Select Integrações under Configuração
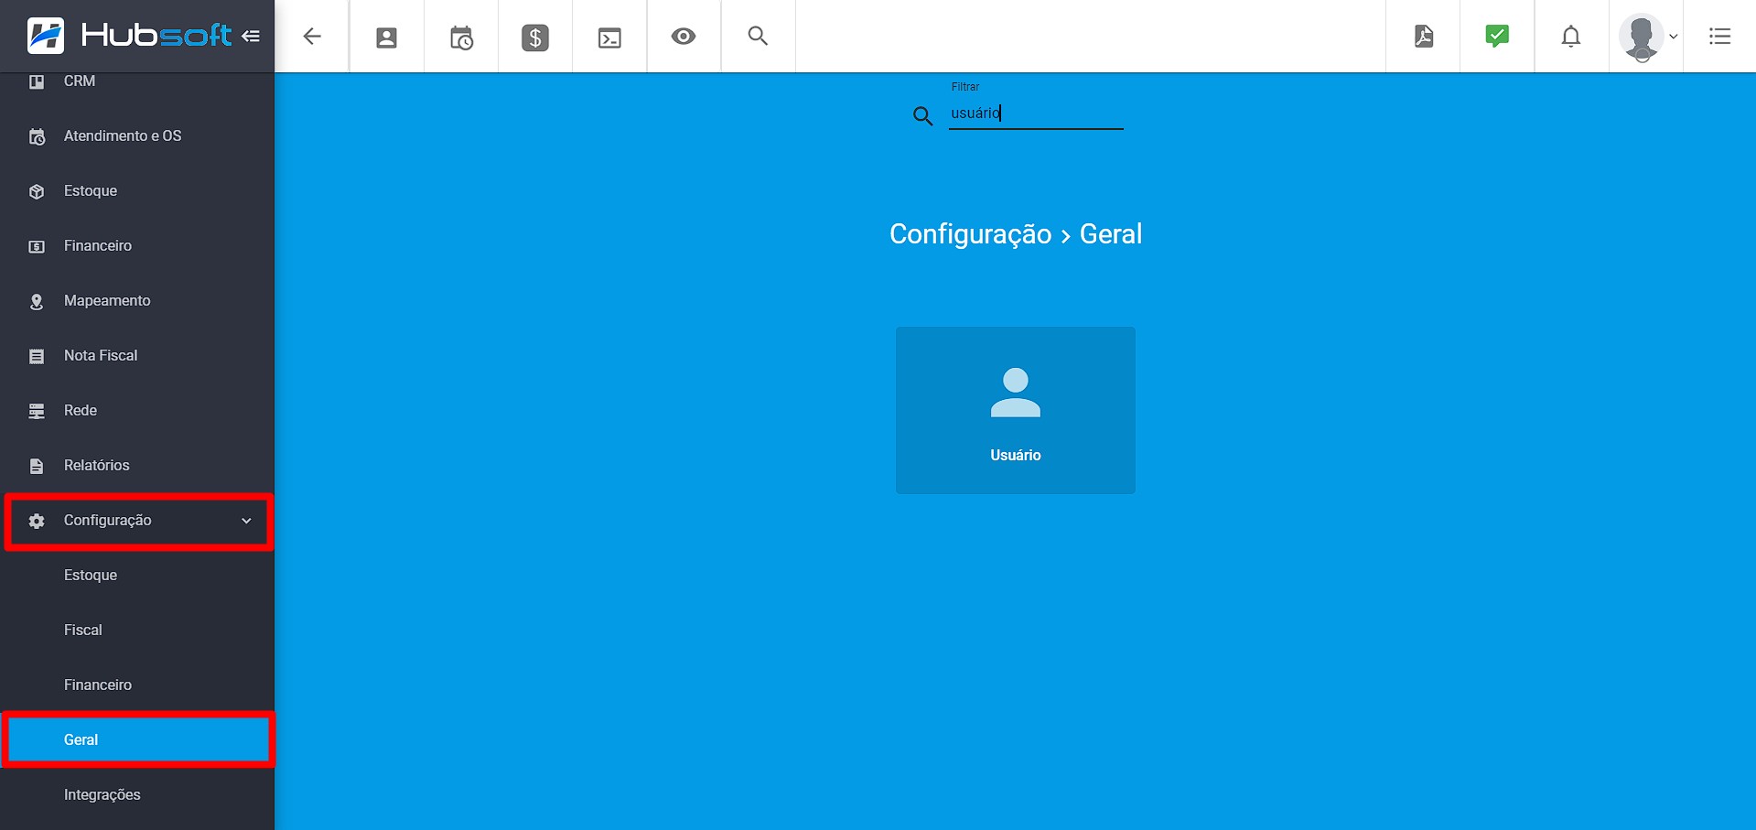The width and height of the screenshot is (1756, 830). pyautogui.click(x=137, y=795)
